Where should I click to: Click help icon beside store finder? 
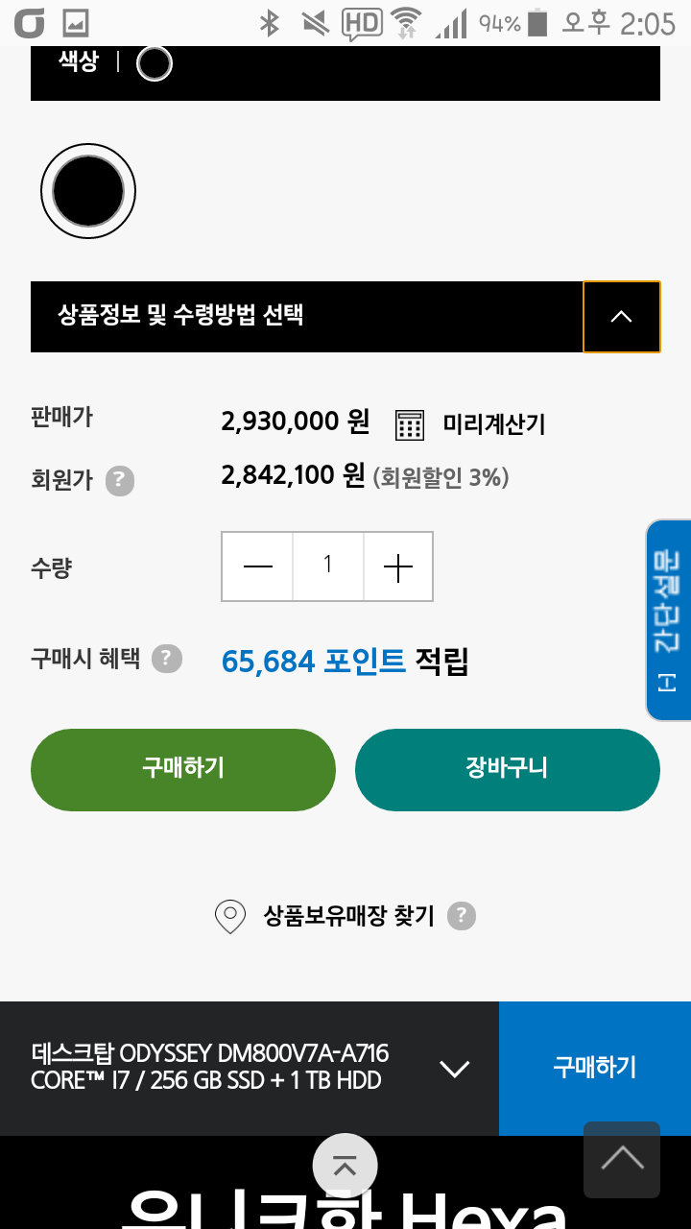[x=462, y=916]
